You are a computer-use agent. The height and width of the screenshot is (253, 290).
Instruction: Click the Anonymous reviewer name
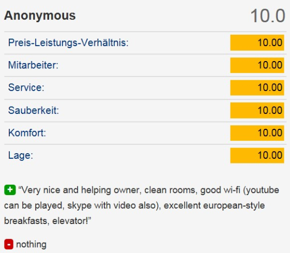40,16
